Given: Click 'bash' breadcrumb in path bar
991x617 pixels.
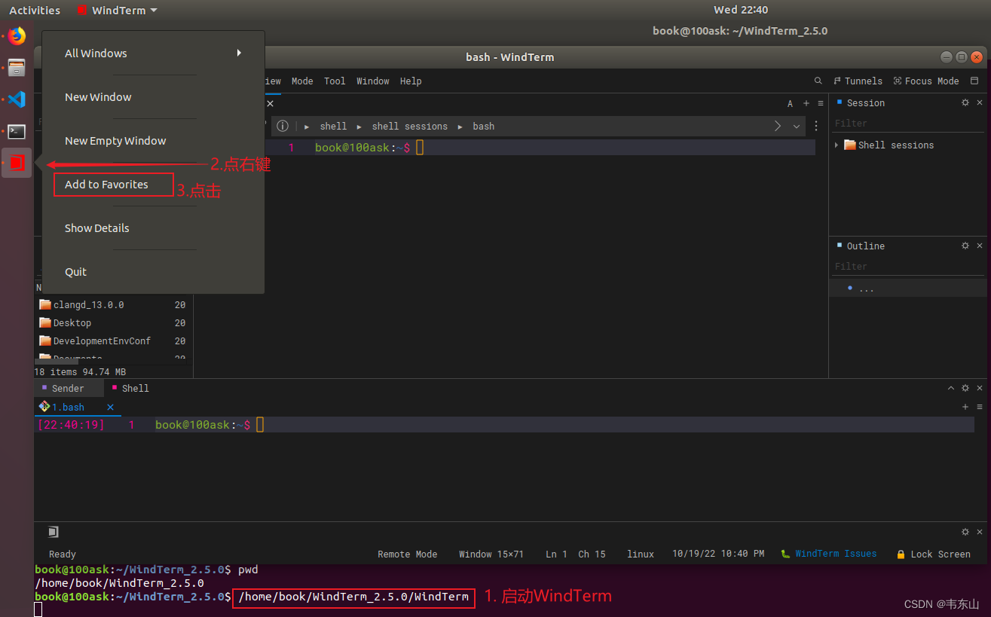Looking at the screenshot, I should click(483, 127).
